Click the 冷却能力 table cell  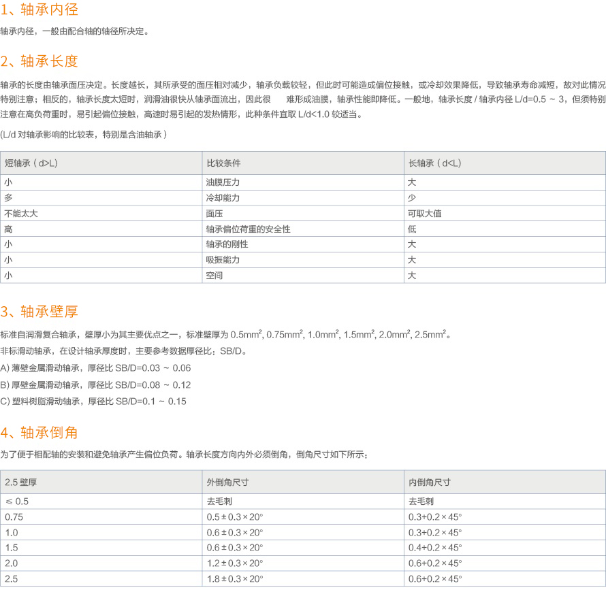click(303, 198)
